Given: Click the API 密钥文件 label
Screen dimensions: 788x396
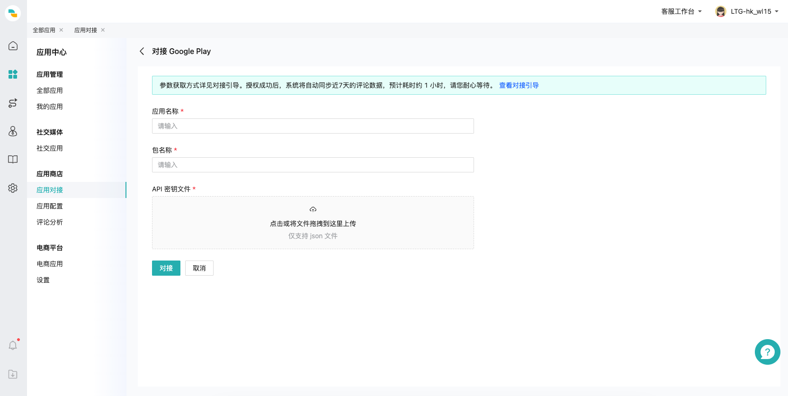Looking at the screenshot, I should pos(171,189).
